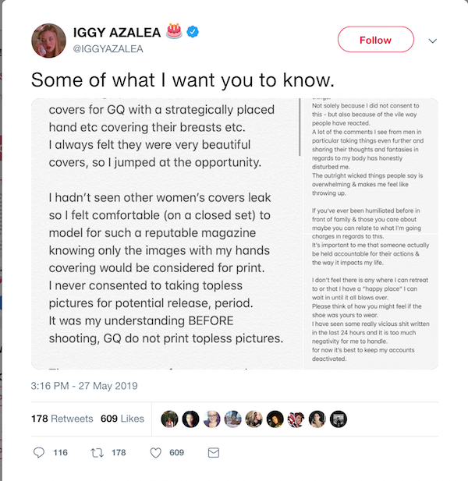Click the blue verified badge
Screen dimensions: 468x481
(193, 31)
